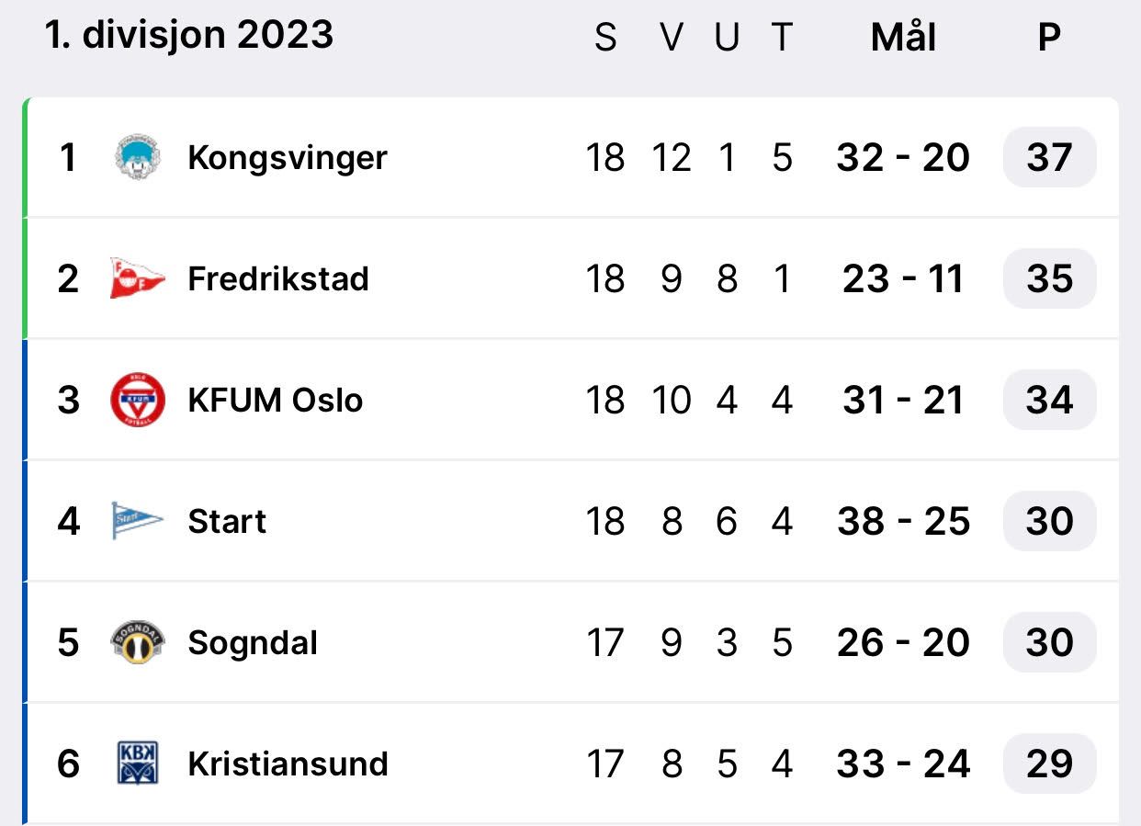
Task: Select the KFUM Oslo round badge
Action: 138,400
